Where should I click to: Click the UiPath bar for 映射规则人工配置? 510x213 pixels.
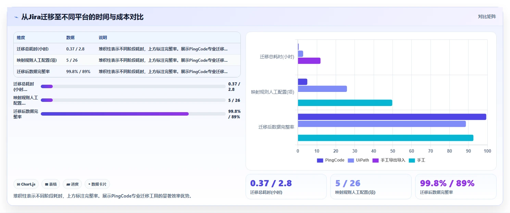(322, 89)
